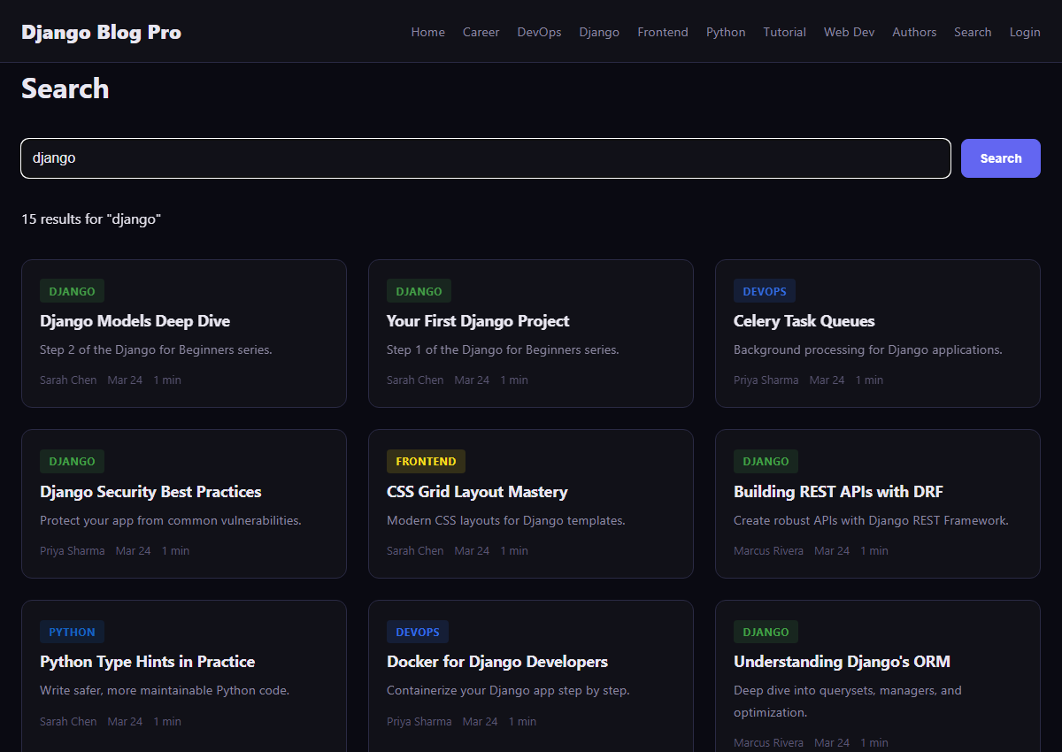Click the Django Blog Pro site logo
The width and height of the screenshot is (1062, 752).
click(x=101, y=33)
